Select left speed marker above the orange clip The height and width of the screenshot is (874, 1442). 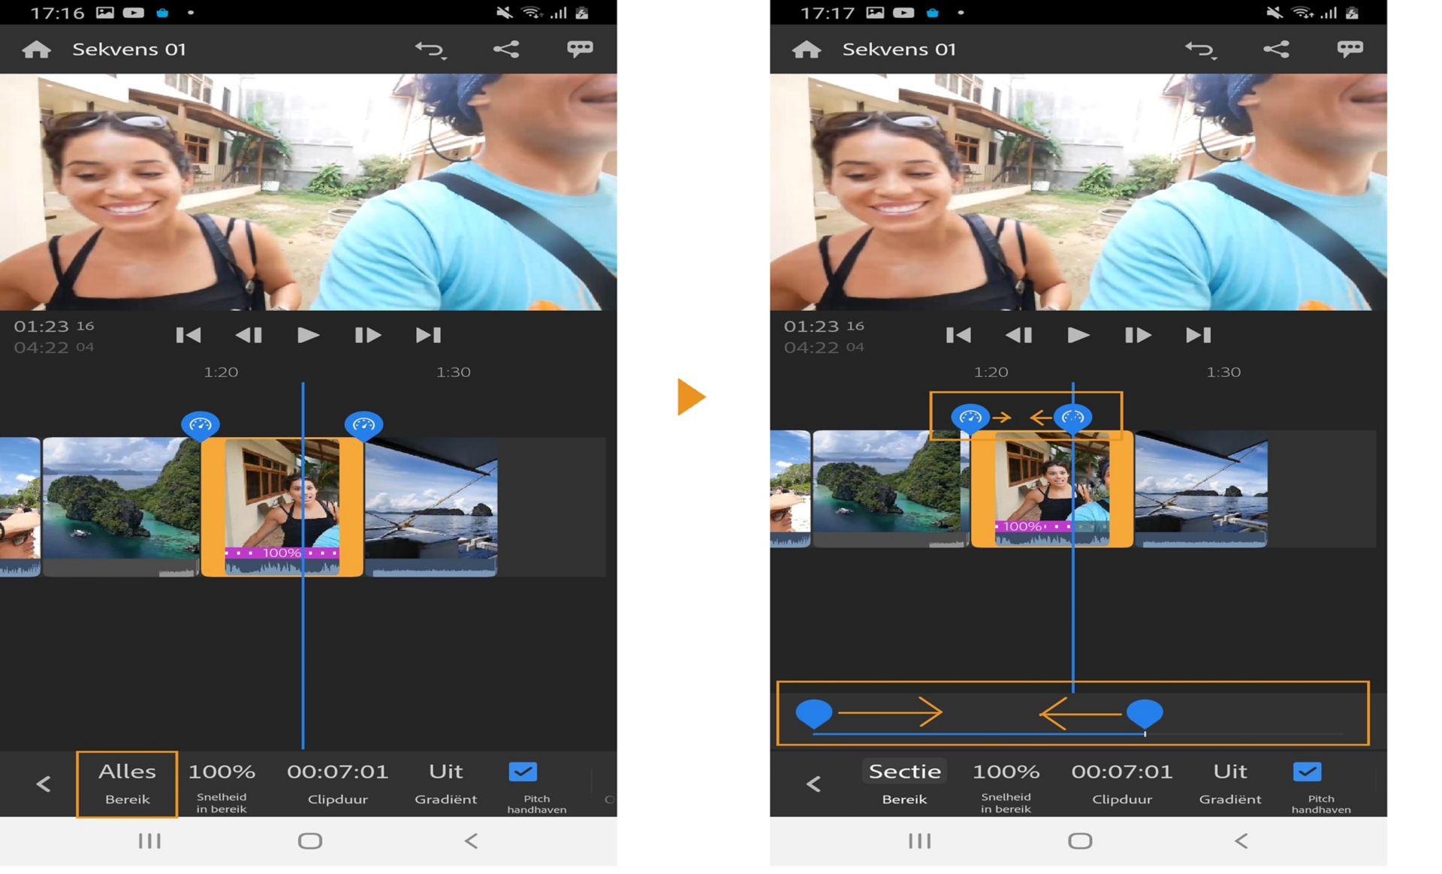[201, 425]
